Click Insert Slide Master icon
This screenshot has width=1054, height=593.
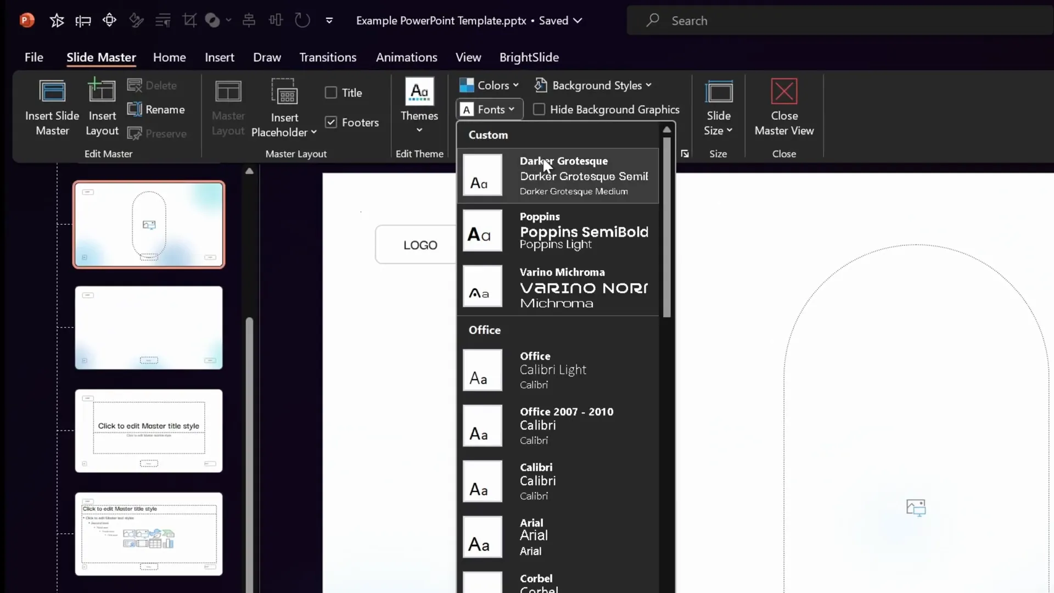52,92
